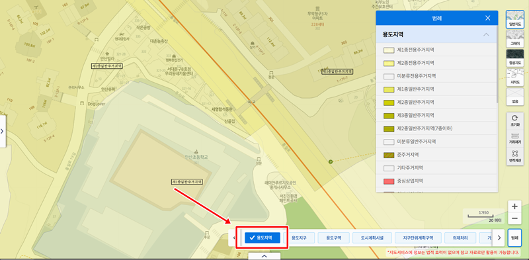The height and width of the screenshot is (260, 529).
Task: Click the 우리동네키움센터 map label
Action: (179, 73)
